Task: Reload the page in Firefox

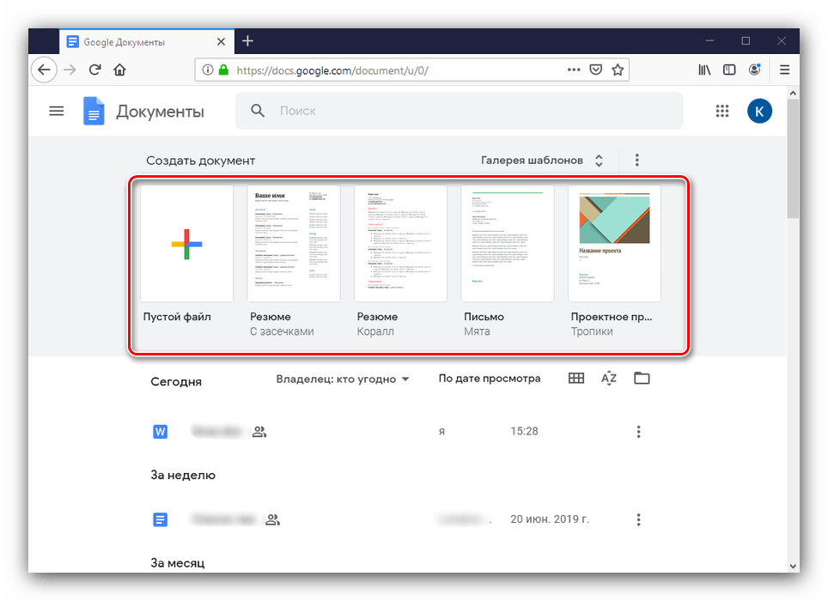Action: [94, 70]
